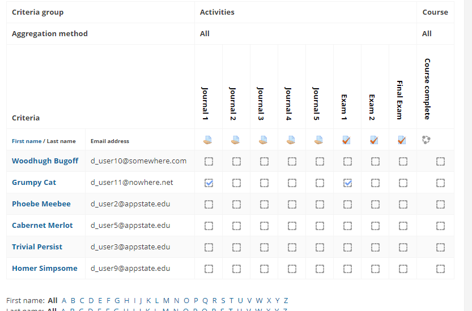472x311 pixels.
Task: Click the Journal 1 assignment icon
Action: click(x=208, y=140)
